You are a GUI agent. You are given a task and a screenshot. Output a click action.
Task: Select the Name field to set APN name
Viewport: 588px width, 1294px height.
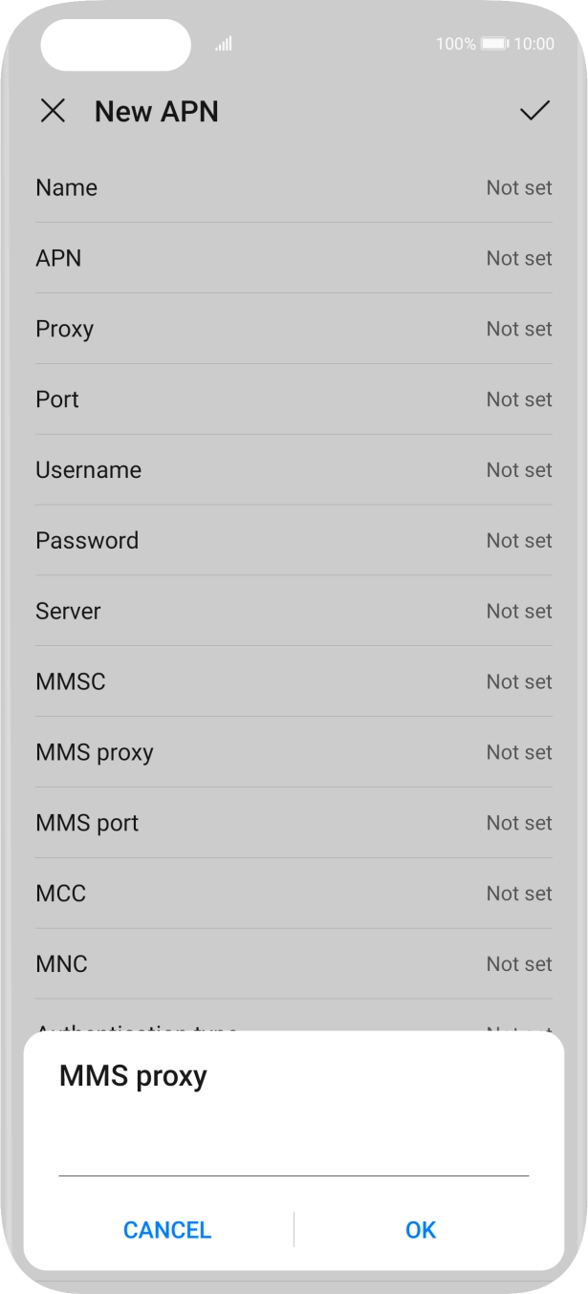click(x=294, y=187)
